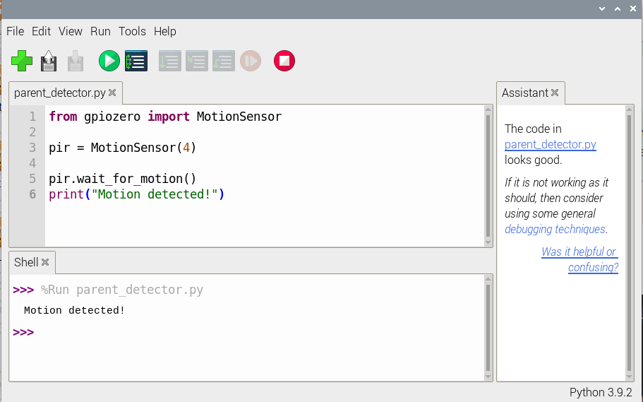
Task: Open a file with the Load icon
Action: pyautogui.click(x=49, y=61)
